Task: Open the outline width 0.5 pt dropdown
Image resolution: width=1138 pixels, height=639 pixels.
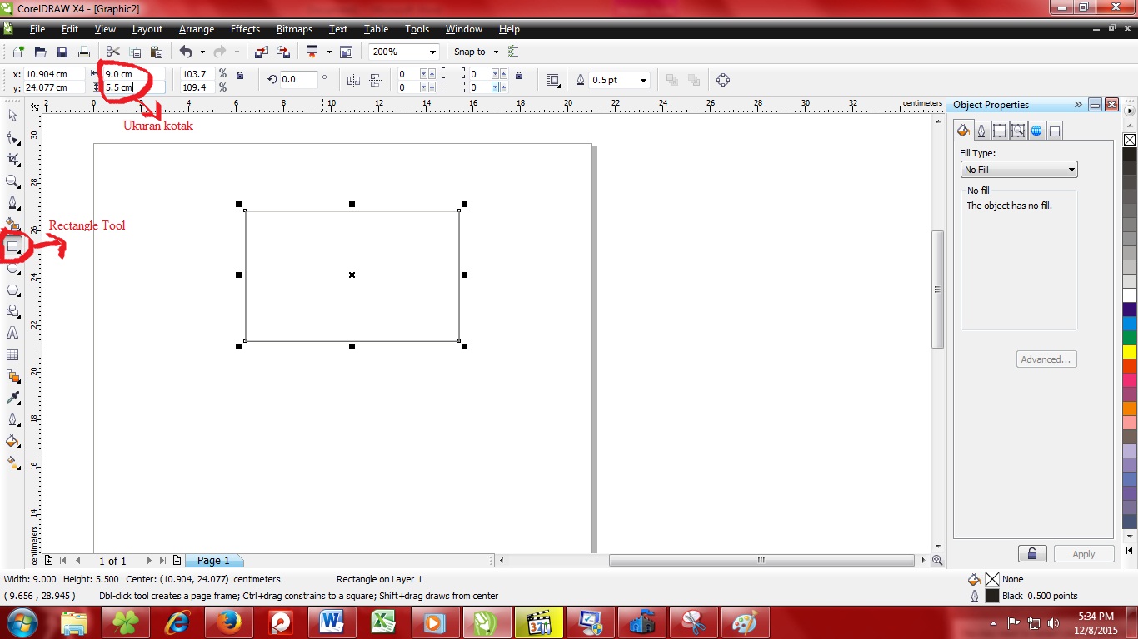Action: tap(643, 80)
